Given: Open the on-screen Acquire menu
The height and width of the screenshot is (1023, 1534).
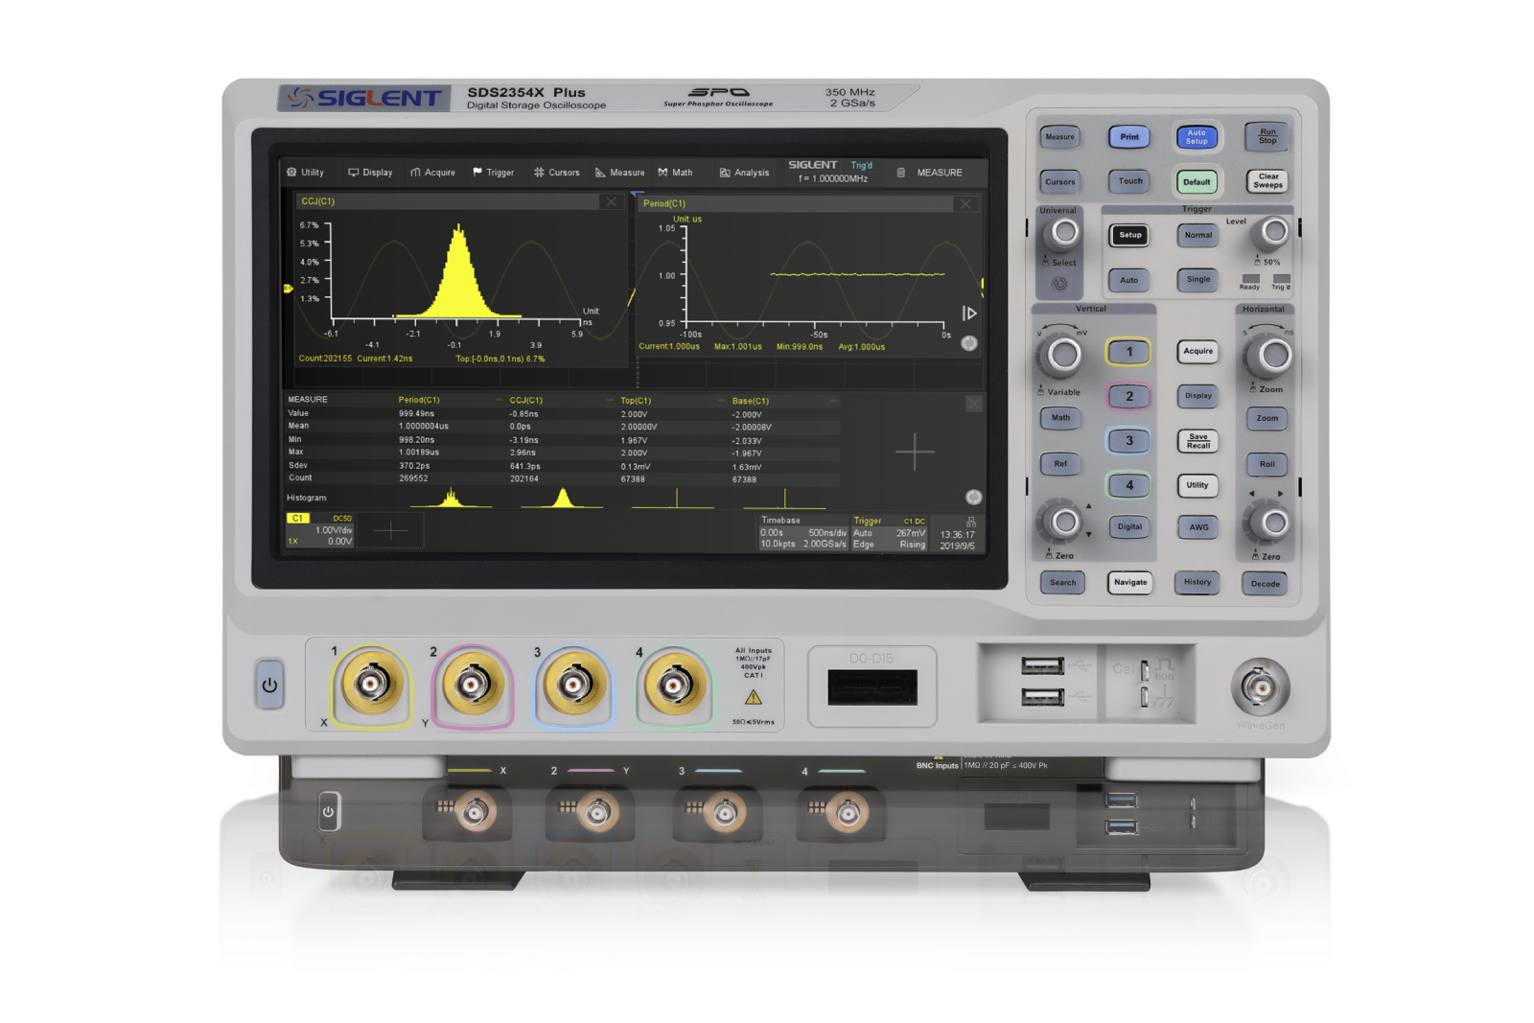Looking at the screenshot, I should point(432,173).
